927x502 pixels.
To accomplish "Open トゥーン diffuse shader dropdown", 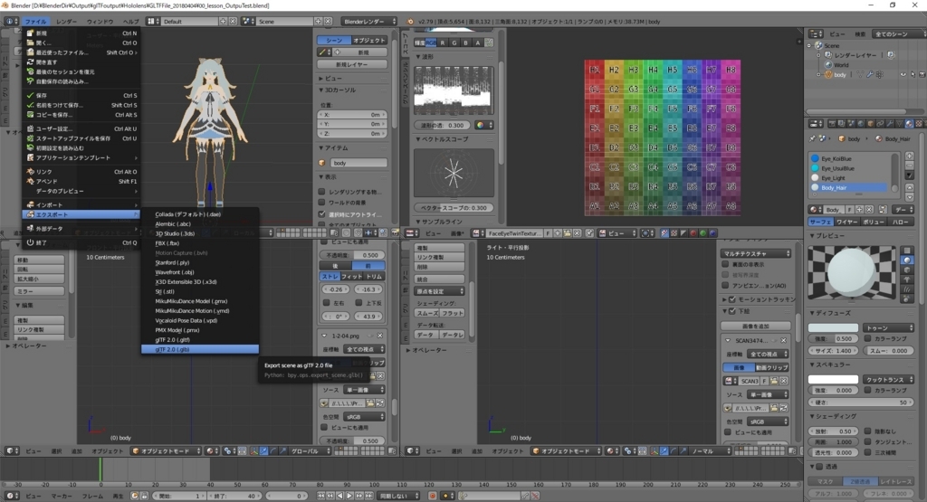I will click(x=888, y=327).
